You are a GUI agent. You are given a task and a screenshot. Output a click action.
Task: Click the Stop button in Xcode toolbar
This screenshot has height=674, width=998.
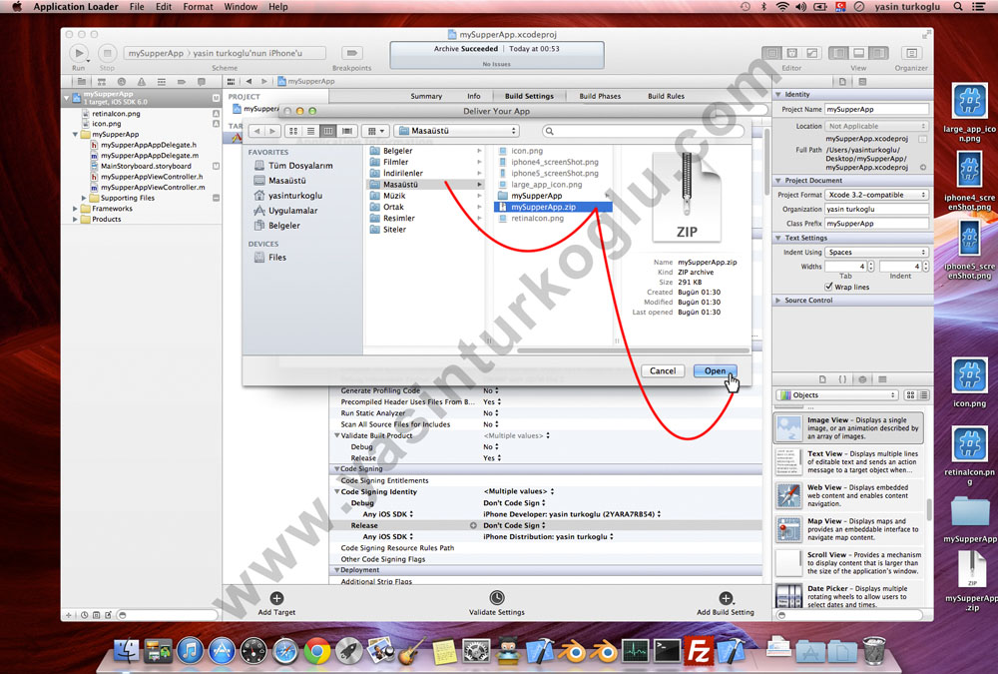[107, 53]
